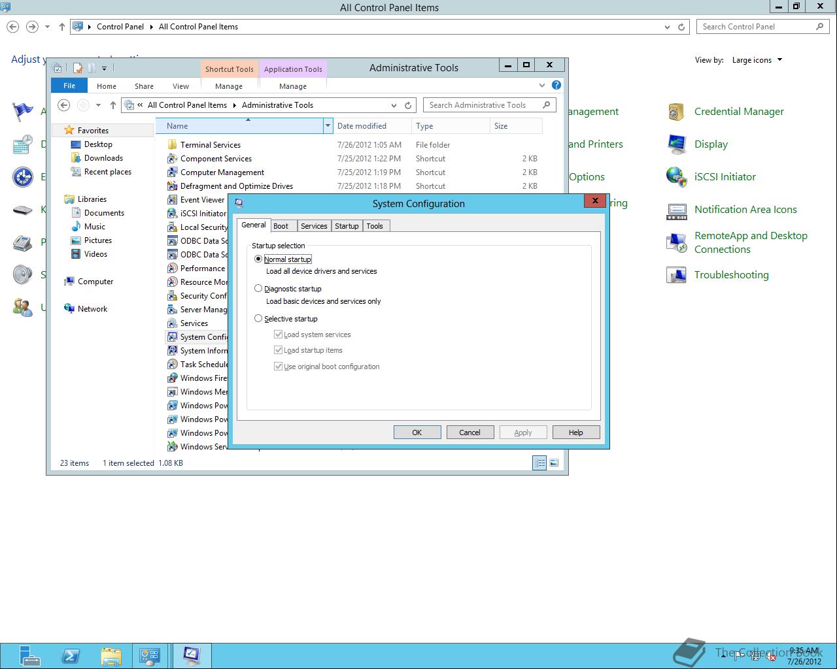Toggle Load system services checkbox

(x=279, y=334)
